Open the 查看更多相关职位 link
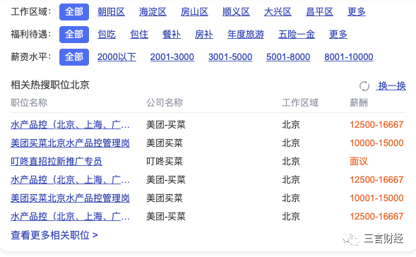The width and height of the screenshot is (416, 257). tap(54, 235)
